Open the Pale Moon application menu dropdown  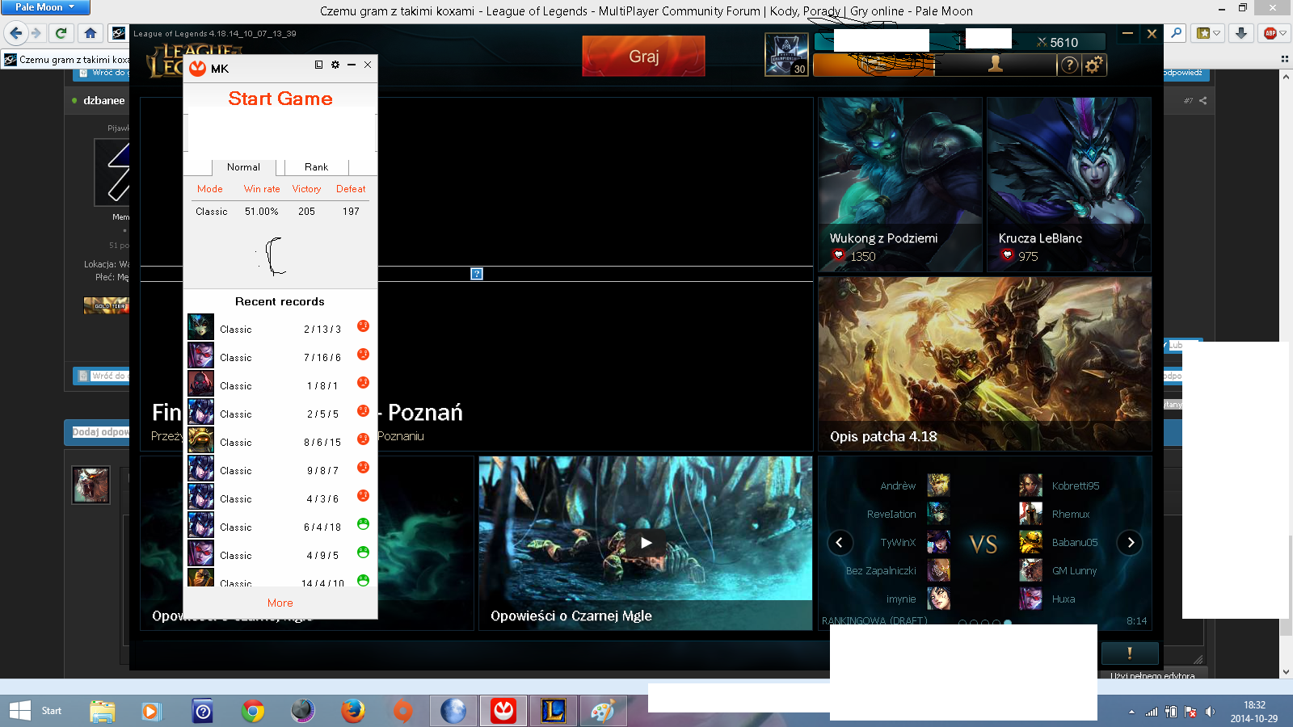44,7
